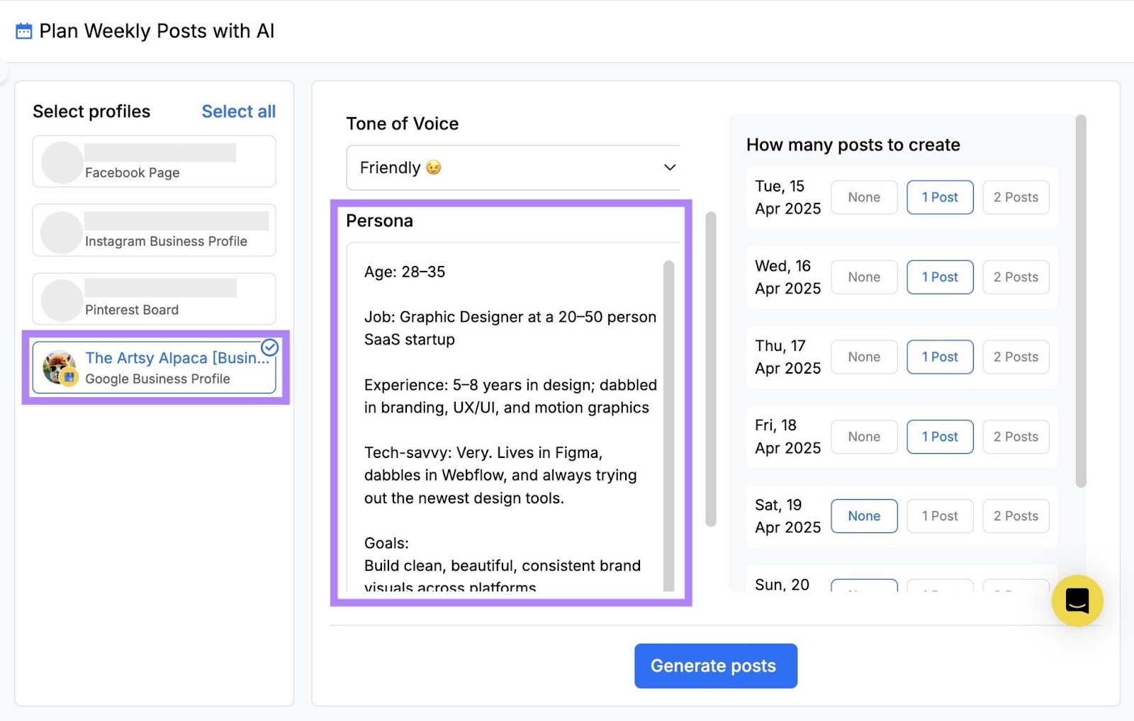Click the chevron on the Friendly selector
Image resolution: width=1134 pixels, height=721 pixels.
(668, 167)
